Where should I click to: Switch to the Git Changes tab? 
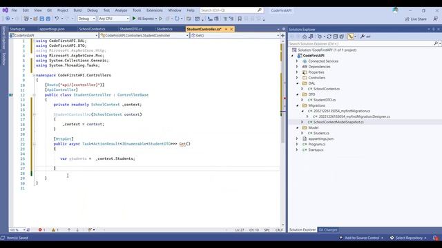(328, 229)
